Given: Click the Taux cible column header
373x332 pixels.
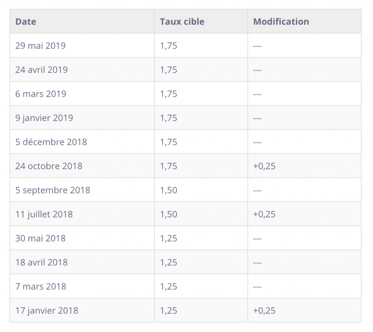Looking at the screenshot, I should 182,22.
